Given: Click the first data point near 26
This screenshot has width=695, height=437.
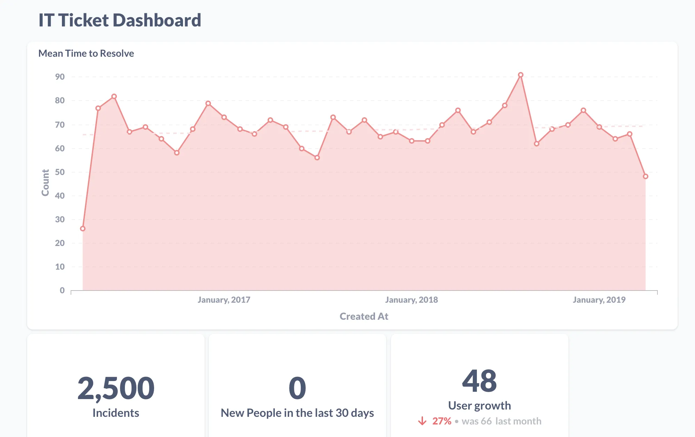Looking at the screenshot, I should pyautogui.click(x=82, y=229).
